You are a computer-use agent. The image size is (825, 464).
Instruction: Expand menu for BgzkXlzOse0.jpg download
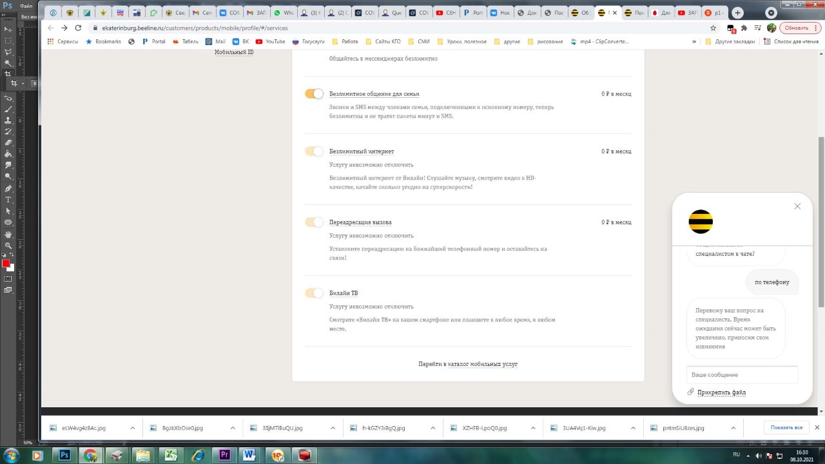(x=233, y=428)
